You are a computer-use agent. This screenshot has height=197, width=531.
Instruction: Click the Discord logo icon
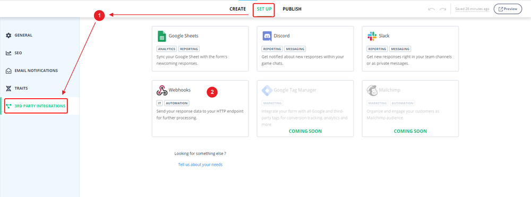267,36
